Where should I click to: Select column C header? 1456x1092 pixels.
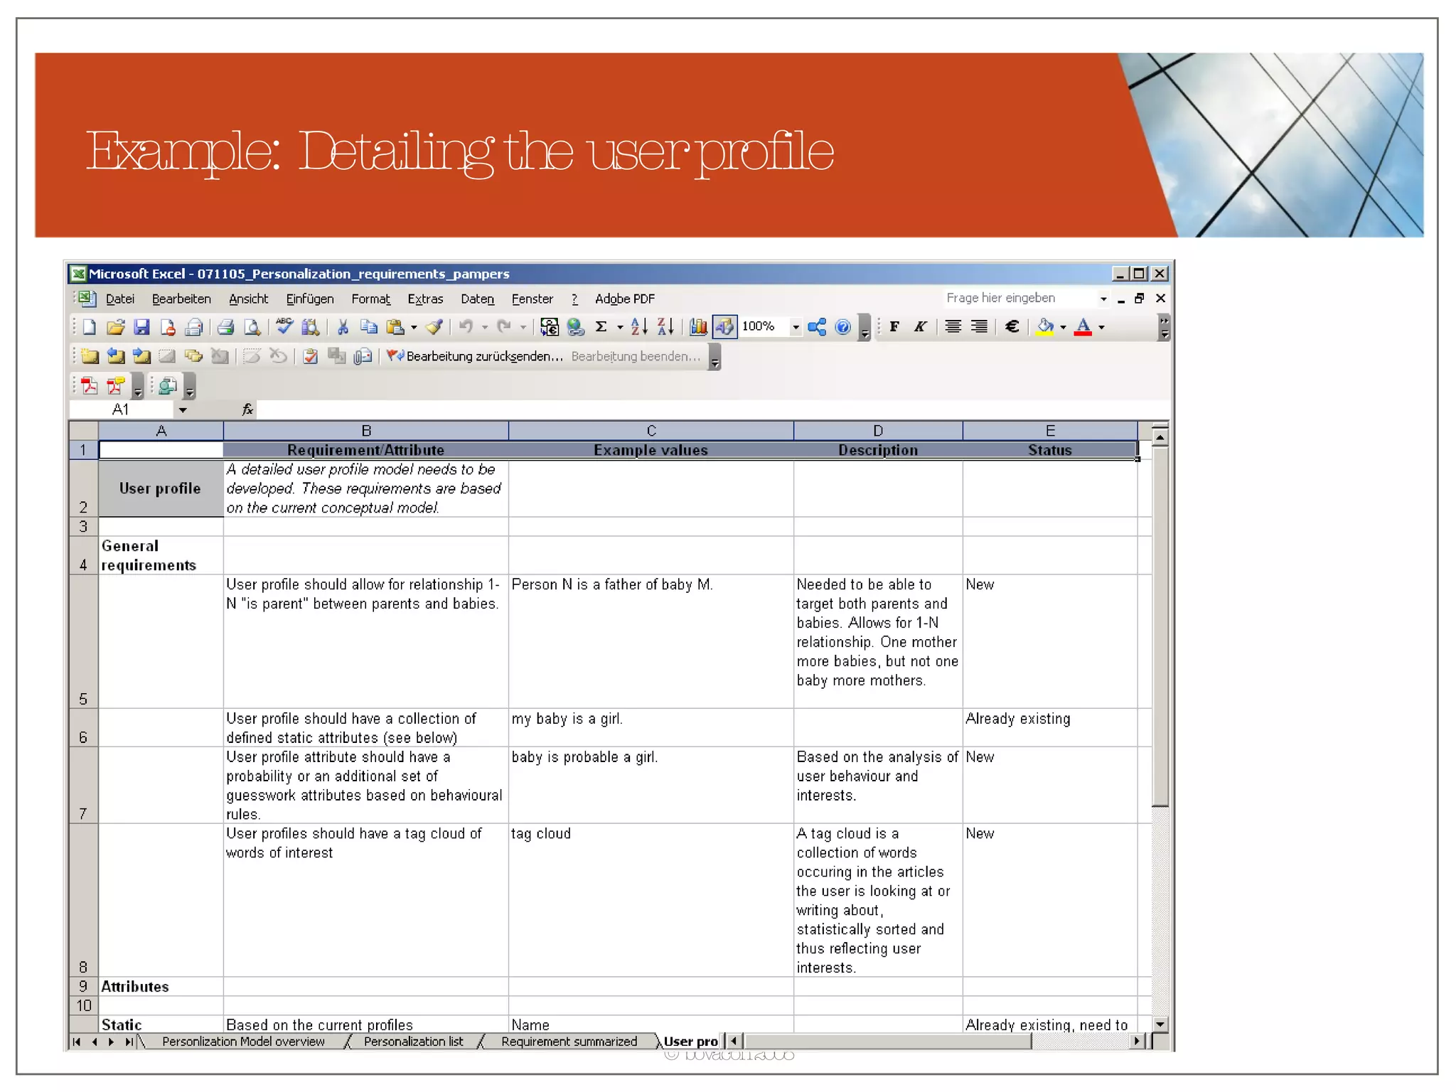click(651, 431)
